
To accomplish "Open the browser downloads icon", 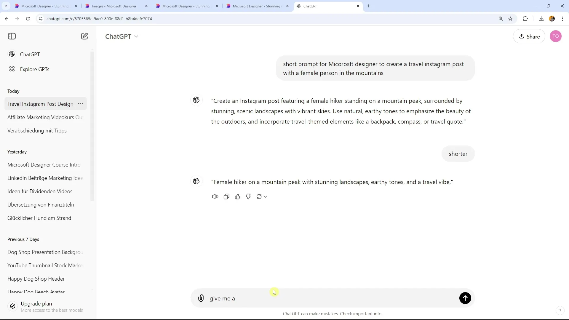I will [x=541, y=19].
